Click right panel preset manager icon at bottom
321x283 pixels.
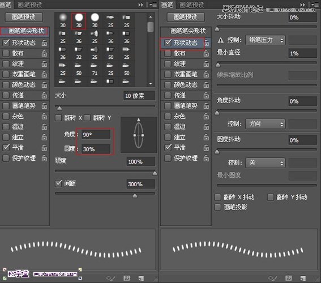(x=289, y=278)
